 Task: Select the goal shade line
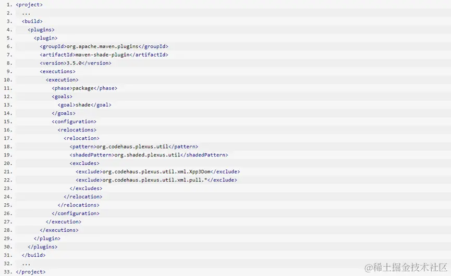84,105
